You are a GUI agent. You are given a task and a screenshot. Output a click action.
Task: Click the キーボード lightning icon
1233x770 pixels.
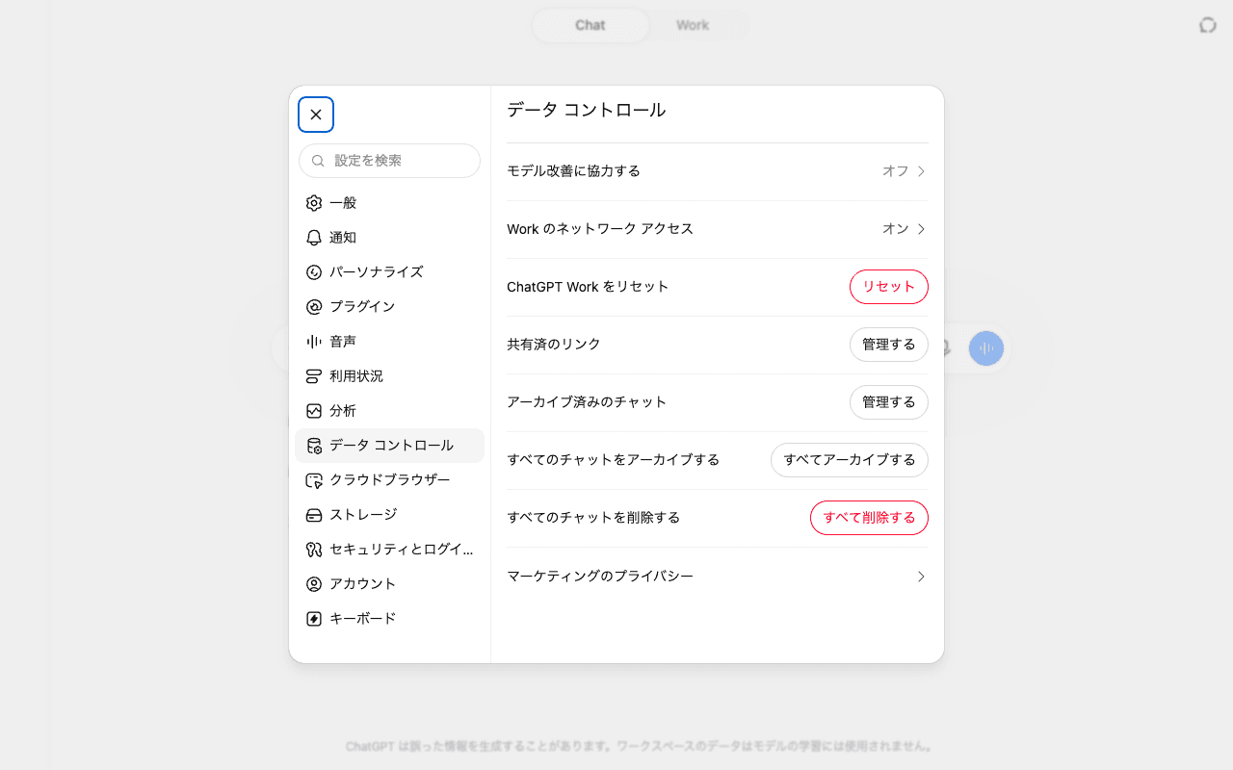point(314,619)
